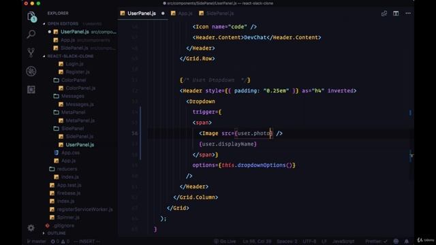Change file encoding via UTF-8
The height and width of the screenshot is (245, 436).
pyautogui.click(x=309, y=242)
